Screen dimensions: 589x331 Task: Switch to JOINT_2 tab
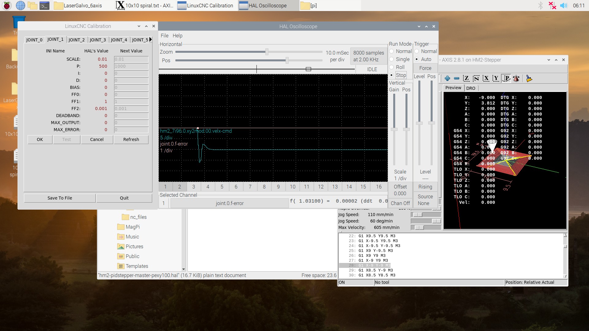(x=76, y=40)
